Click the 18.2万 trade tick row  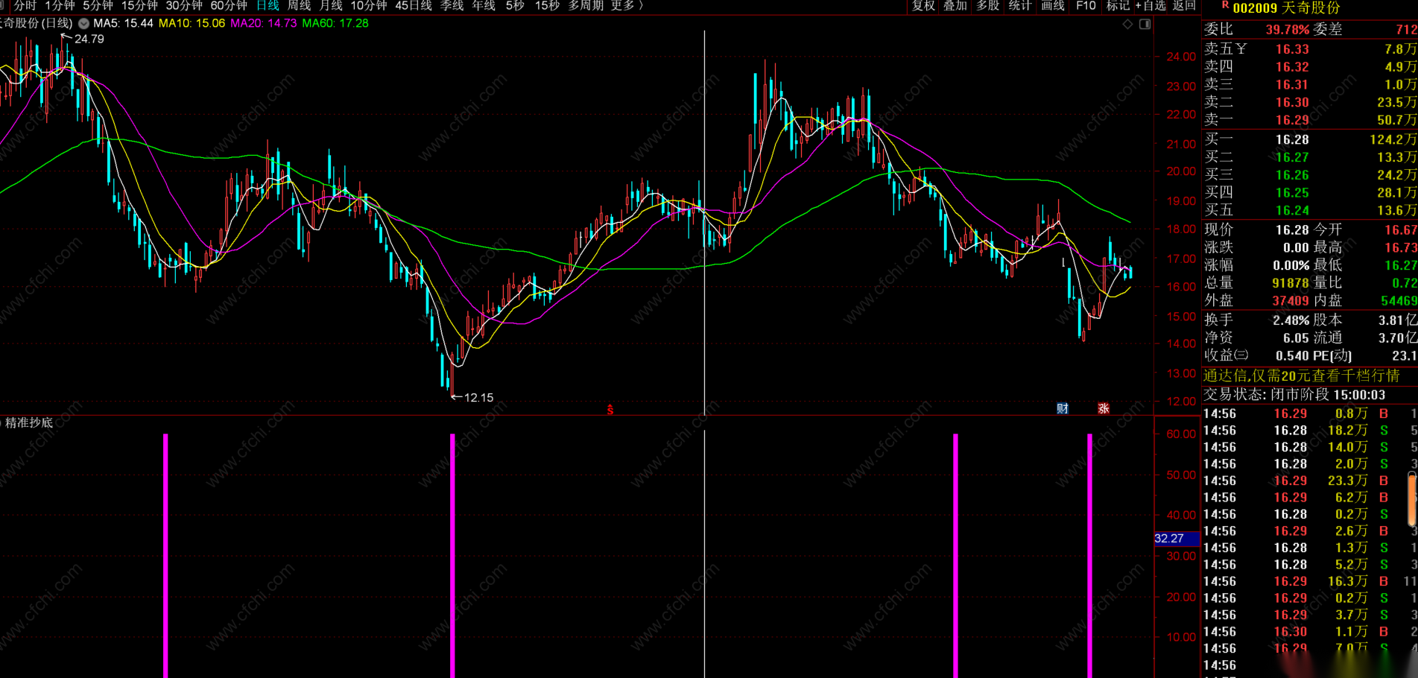click(x=1310, y=430)
